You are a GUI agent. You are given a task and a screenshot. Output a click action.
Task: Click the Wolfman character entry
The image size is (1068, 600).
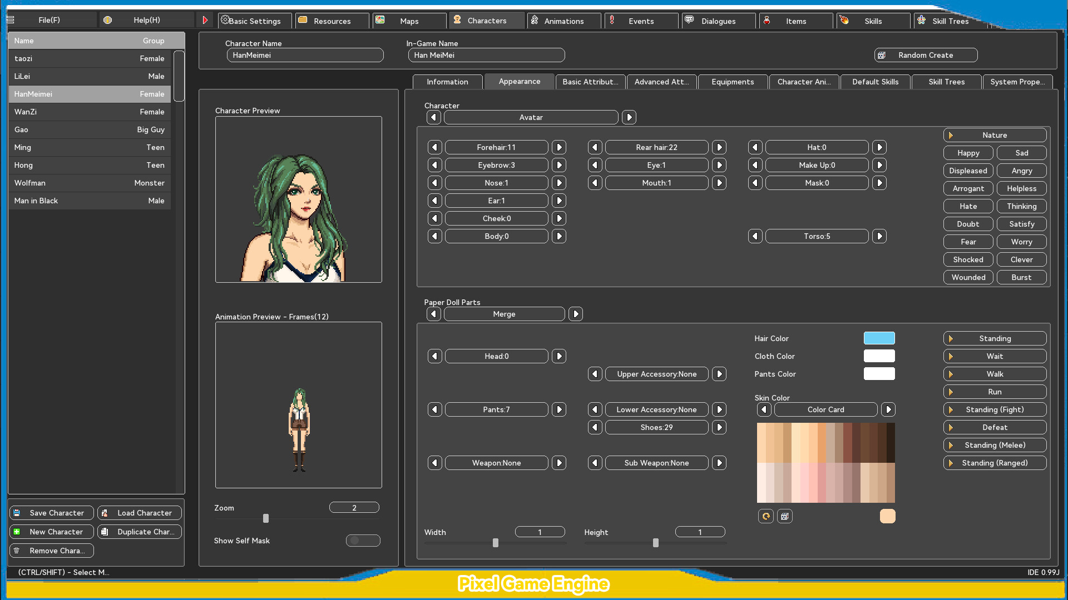pos(88,182)
